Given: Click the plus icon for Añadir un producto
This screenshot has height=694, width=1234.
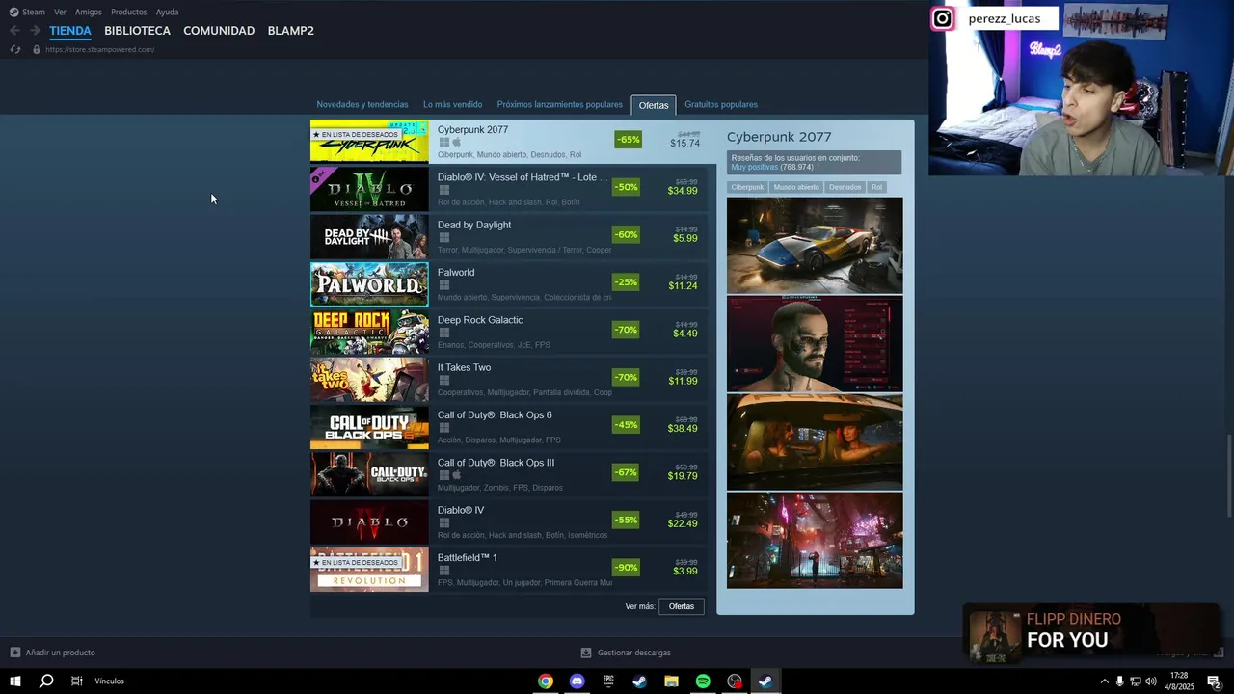Looking at the screenshot, I should pyautogui.click(x=14, y=653).
